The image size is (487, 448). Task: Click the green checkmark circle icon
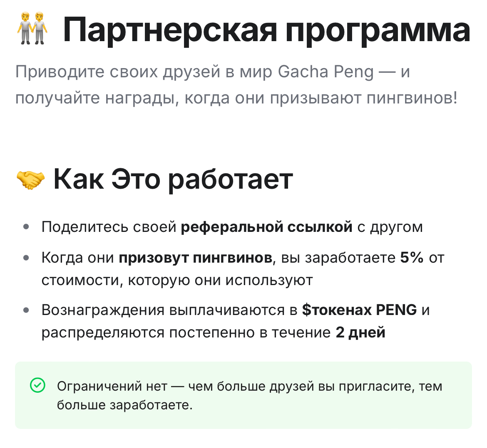pos(37,385)
